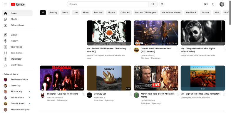Open Shorts in the sidebar
The image size is (231, 114).
click(x=17, y=19)
